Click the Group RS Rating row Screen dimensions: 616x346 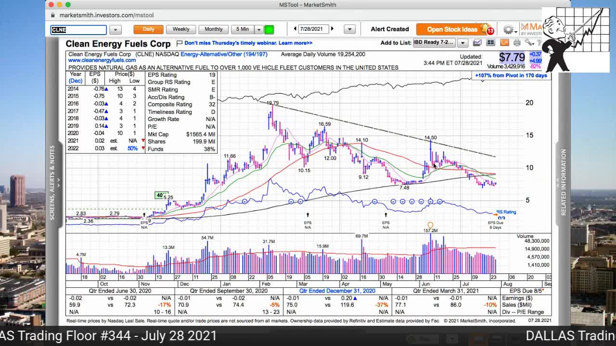(181, 82)
